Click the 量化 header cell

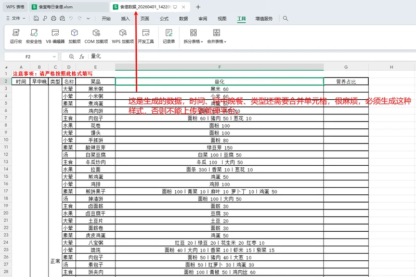(x=219, y=82)
